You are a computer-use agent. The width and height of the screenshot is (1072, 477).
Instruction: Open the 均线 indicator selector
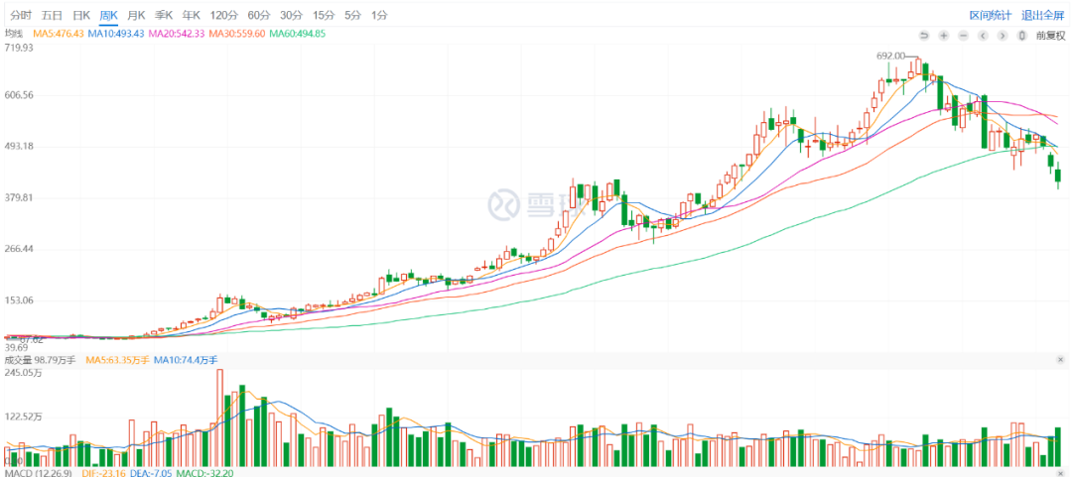tap(14, 34)
